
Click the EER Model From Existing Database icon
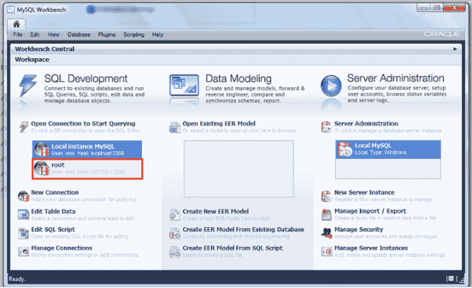coord(175,233)
